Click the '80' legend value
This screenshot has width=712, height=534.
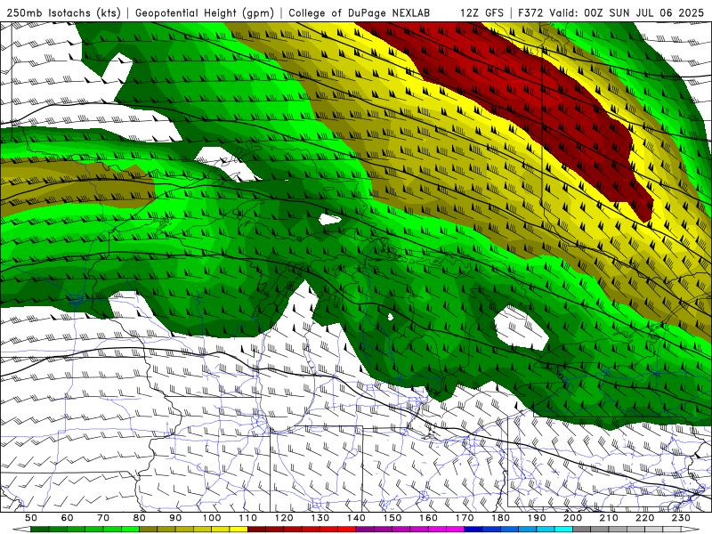click(x=139, y=518)
